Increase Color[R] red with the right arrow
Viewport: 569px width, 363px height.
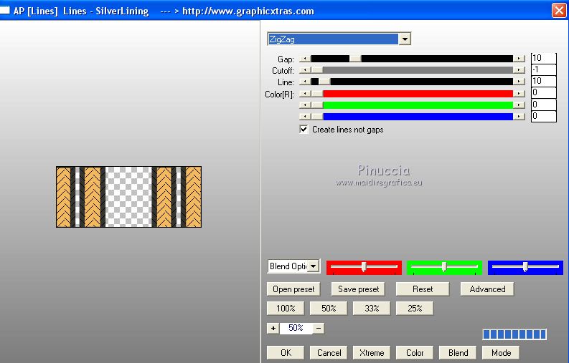pos(519,94)
